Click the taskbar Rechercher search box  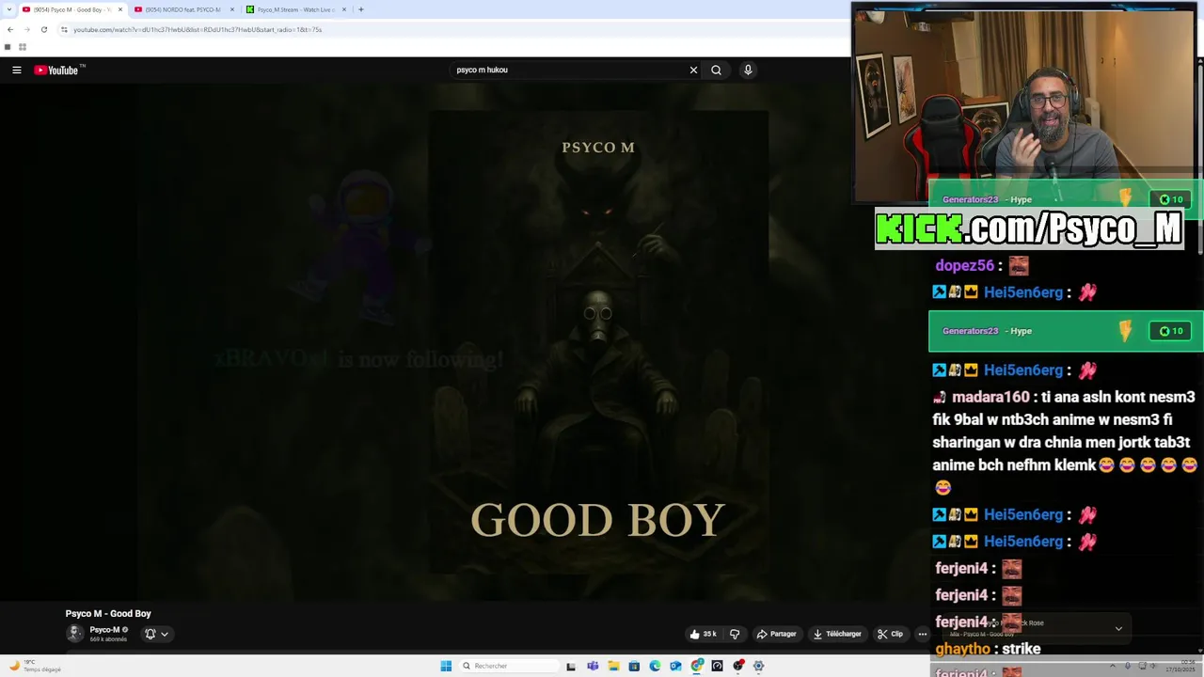[508, 666]
